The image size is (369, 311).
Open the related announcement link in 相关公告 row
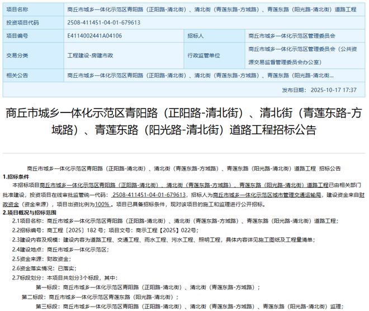200,76
